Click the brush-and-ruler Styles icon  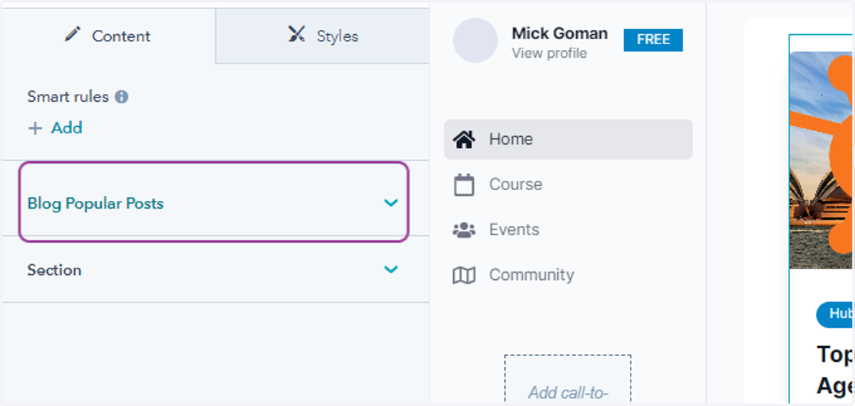click(x=296, y=34)
